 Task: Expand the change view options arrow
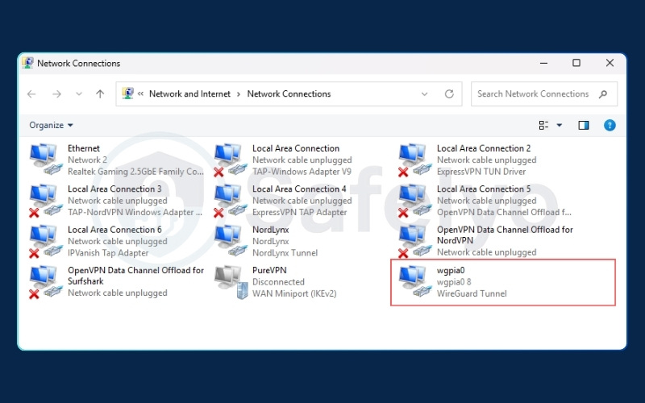tap(560, 125)
